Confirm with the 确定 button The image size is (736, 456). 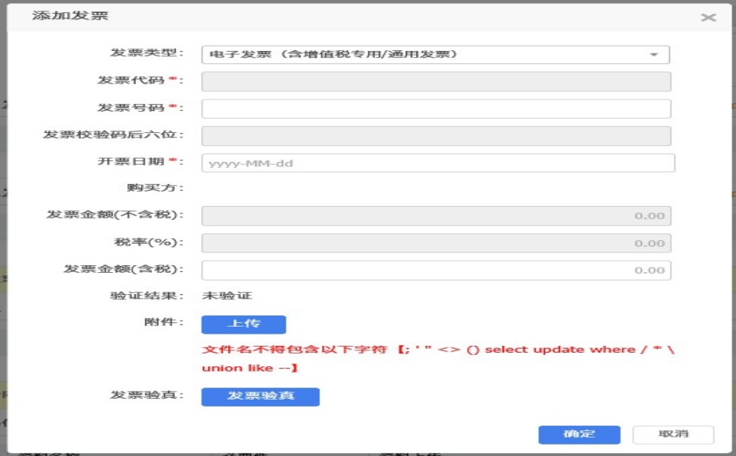pos(579,435)
